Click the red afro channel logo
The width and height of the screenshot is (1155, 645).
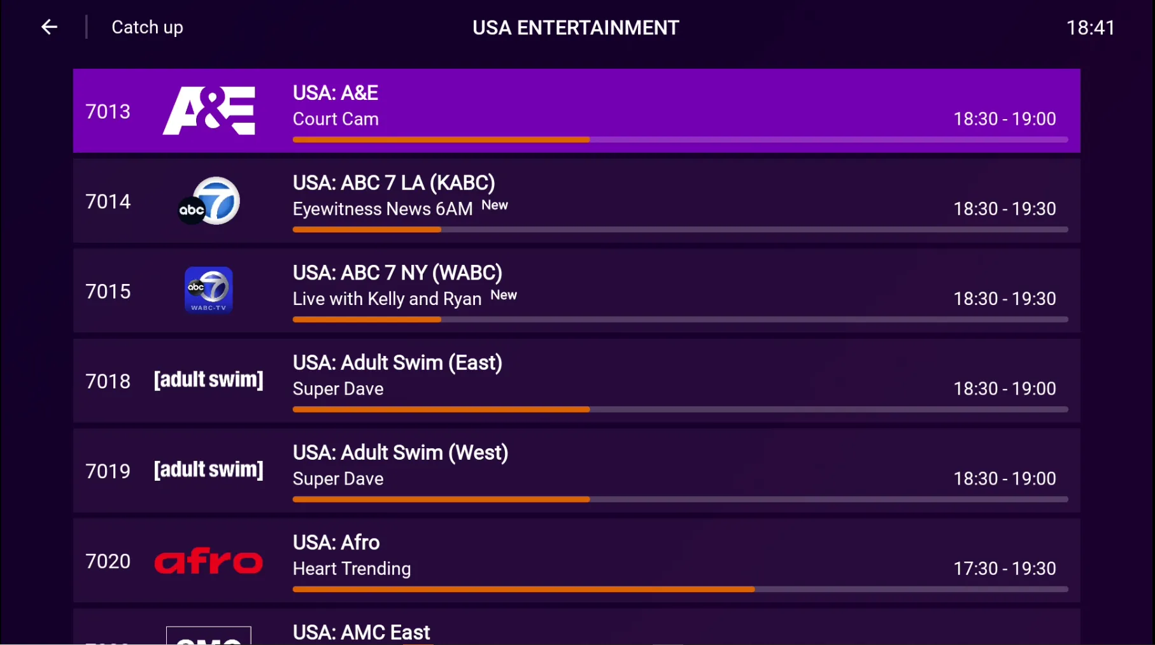[x=209, y=561]
